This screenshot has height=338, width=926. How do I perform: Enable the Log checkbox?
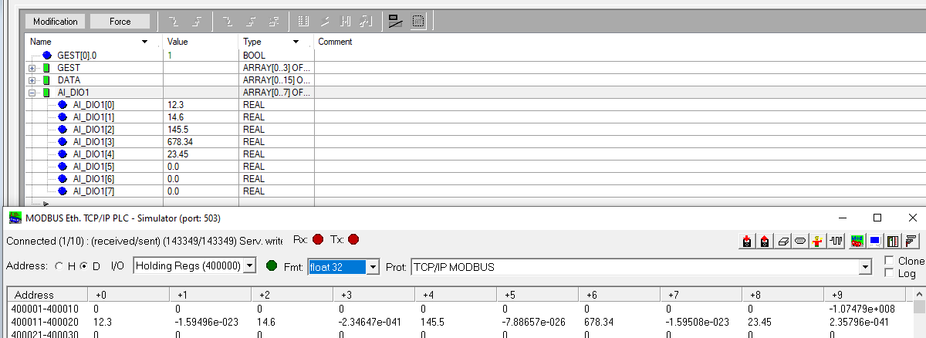[890, 273]
